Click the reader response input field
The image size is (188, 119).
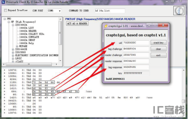pos(136,61)
